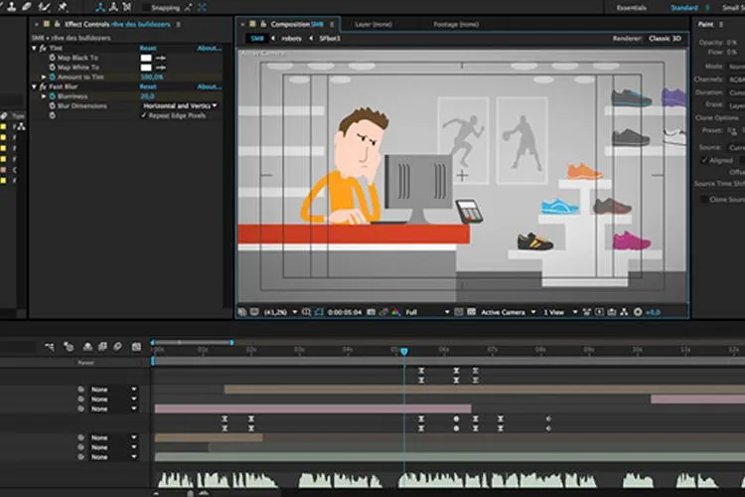Click Reset for the Tint effect

(x=148, y=48)
